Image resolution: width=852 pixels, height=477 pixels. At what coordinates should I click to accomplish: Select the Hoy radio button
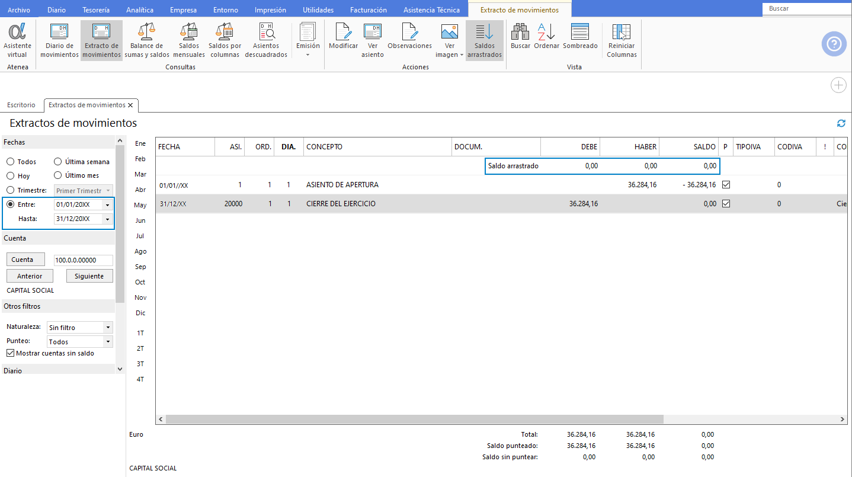[10, 176]
